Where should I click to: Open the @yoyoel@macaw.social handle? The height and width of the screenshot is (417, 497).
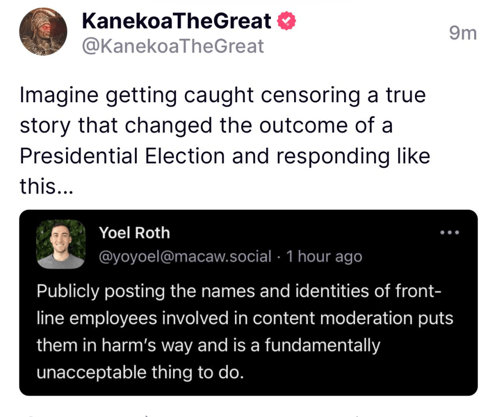(x=185, y=257)
